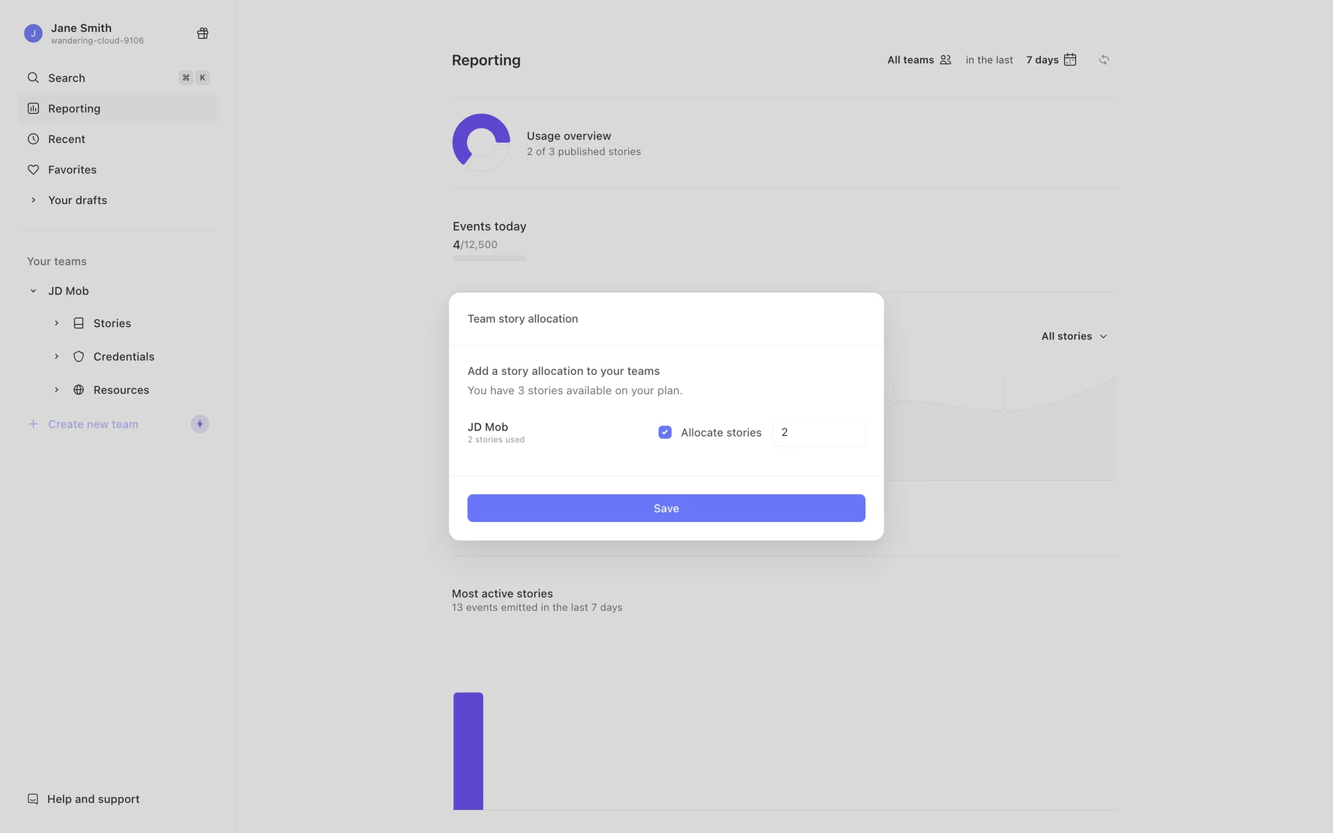Click the sparkle badge beside Create new team
Image resolution: width=1333 pixels, height=833 pixels.
pos(200,424)
